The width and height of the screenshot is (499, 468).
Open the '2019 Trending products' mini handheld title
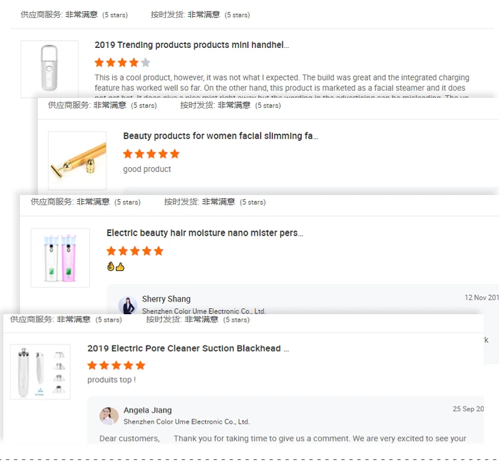point(192,45)
